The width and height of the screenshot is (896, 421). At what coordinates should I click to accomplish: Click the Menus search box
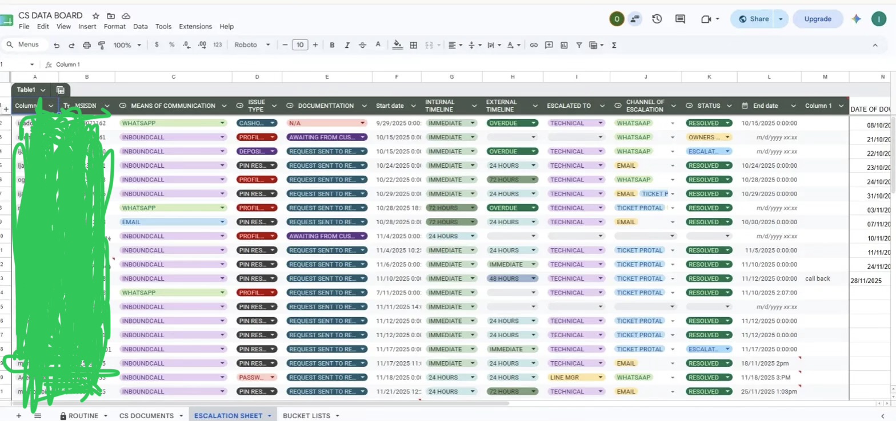23,44
